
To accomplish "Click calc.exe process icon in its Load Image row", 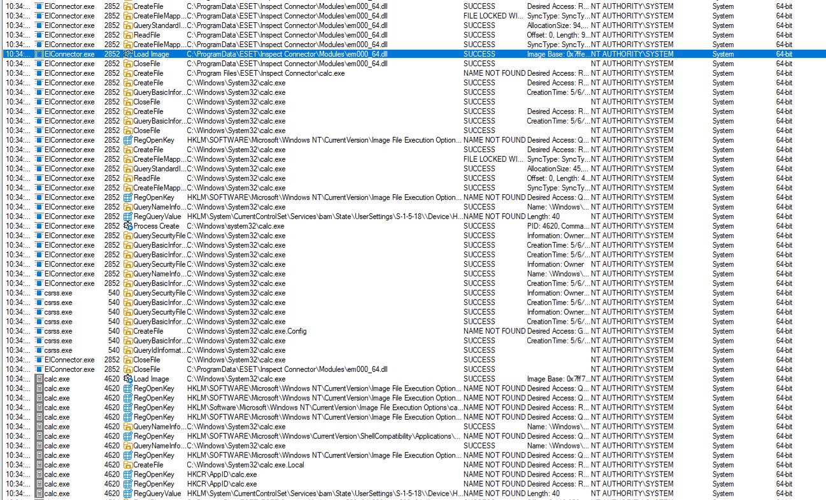I will click(x=39, y=379).
